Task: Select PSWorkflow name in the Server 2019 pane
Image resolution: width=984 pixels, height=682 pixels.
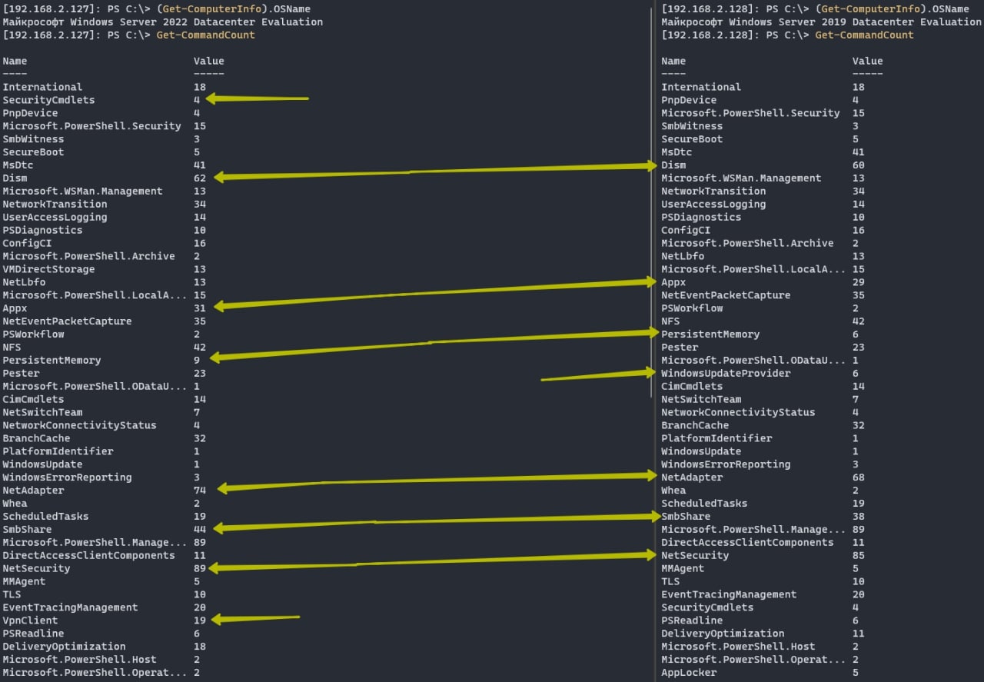Action: click(x=693, y=308)
